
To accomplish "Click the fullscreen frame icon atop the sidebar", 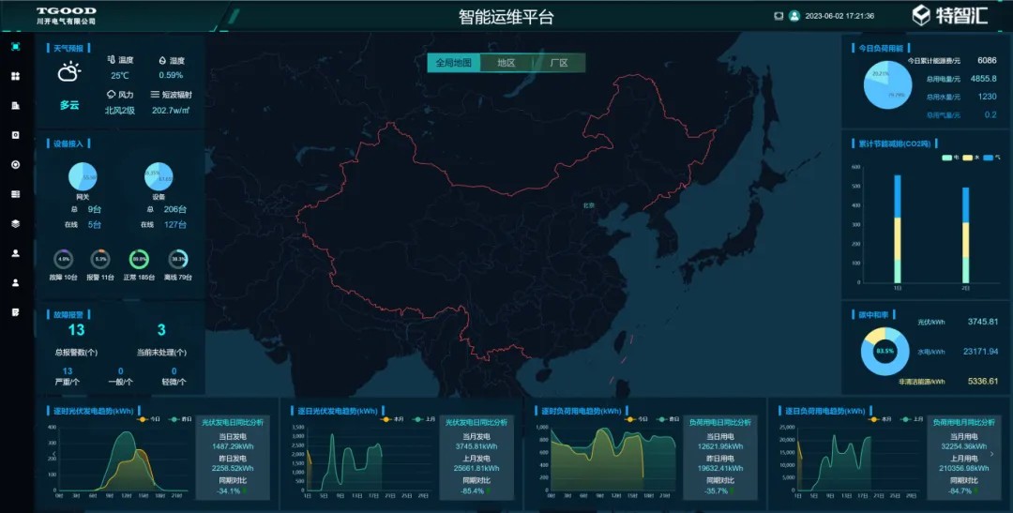I will point(16,47).
